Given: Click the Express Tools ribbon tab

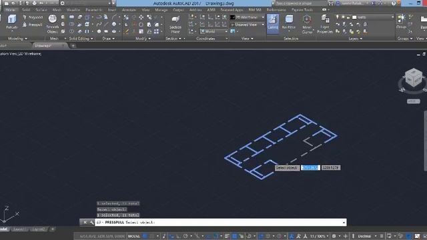Looking at the screenshot, I should 302,10.
